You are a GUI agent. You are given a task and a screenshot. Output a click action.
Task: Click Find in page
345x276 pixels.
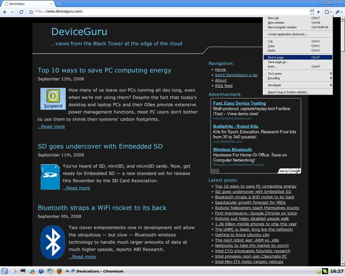[x=298, y=57]
